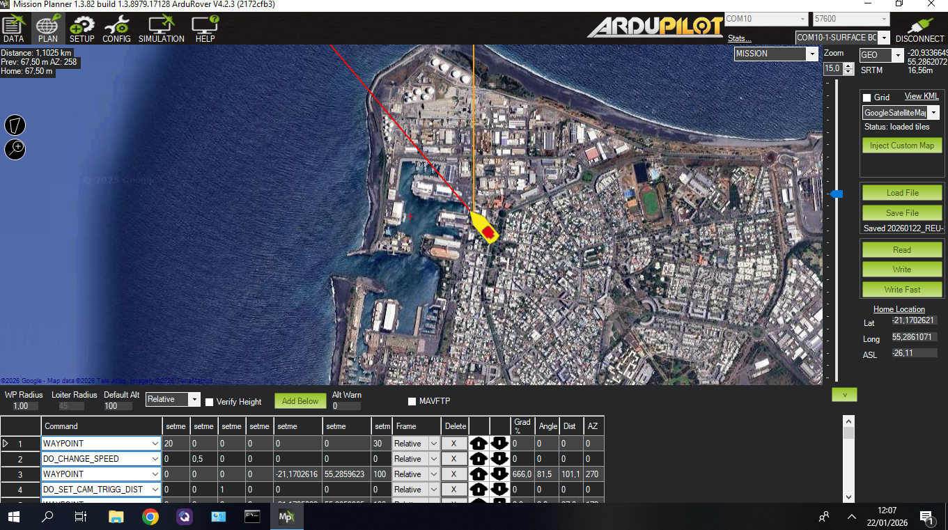Launch the SIMULATION airplane icon
Screen dimensions: 948x530
(160, 28)
